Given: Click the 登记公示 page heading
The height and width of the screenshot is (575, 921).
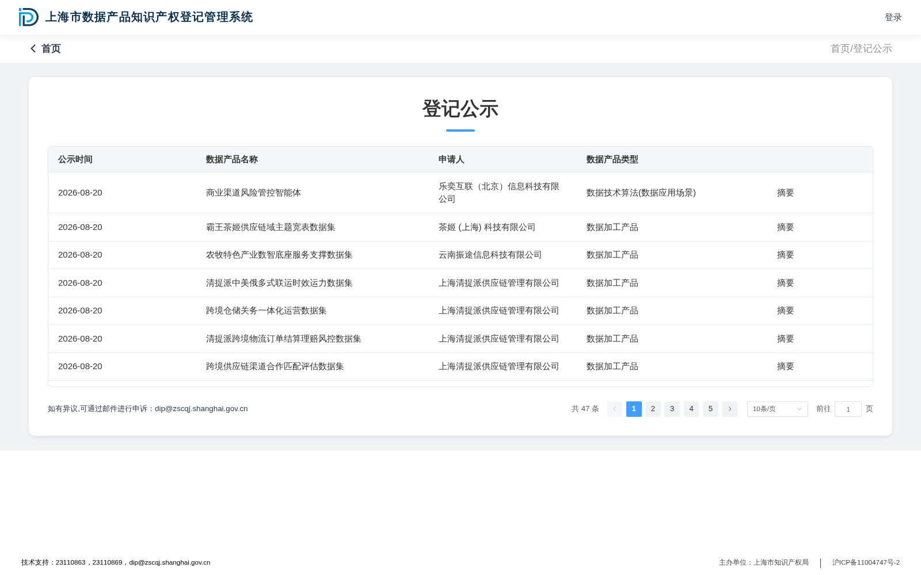Looking at the screenshot, I should coord(461,109).
